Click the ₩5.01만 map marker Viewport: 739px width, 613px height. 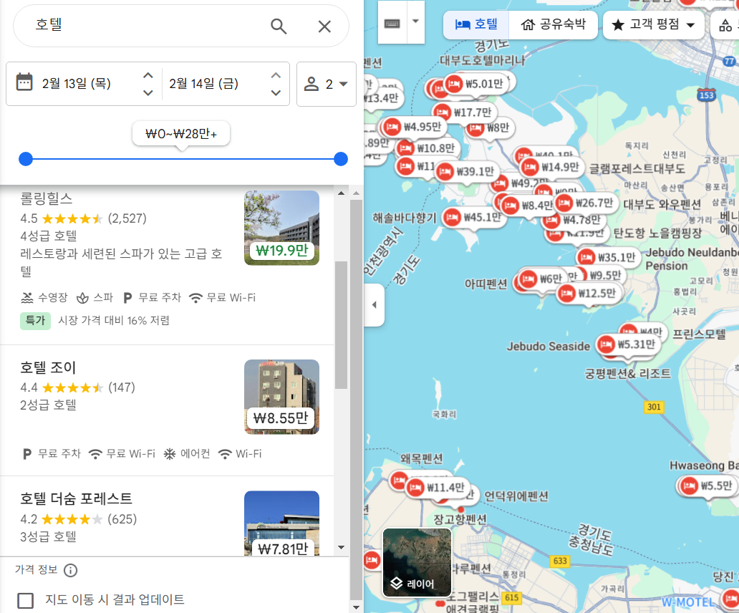(475, 84)
